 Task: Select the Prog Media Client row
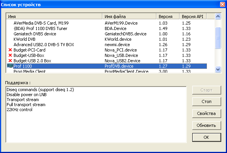pos(107,71)
